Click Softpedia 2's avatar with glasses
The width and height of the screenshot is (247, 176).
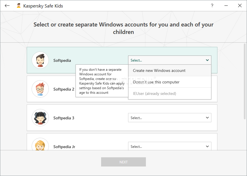(40, 89)
